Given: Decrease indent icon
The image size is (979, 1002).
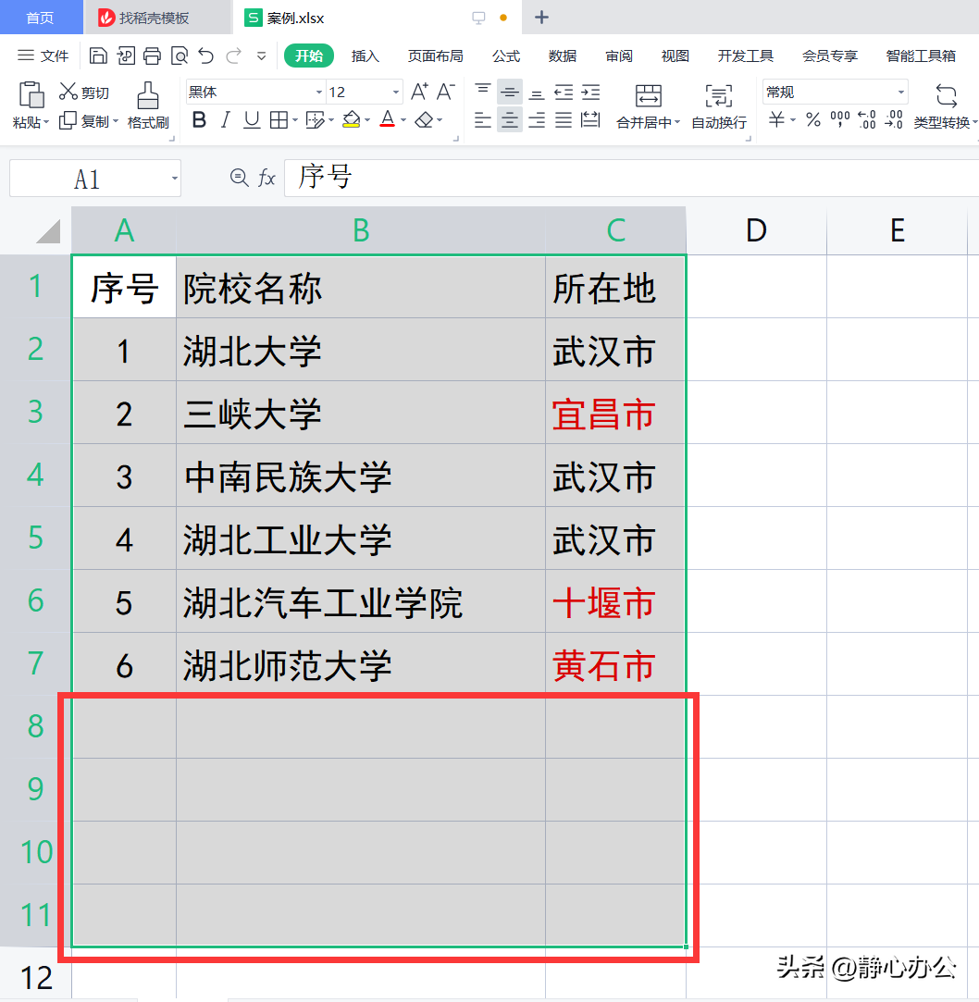Looking at the screenshot, I should [x=564, y=92].
